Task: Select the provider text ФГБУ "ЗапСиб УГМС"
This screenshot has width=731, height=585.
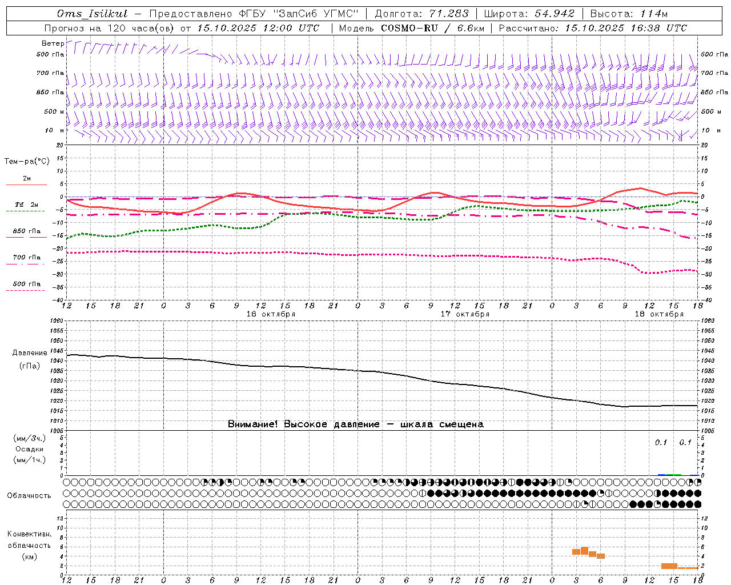Action: pos(300,14)
